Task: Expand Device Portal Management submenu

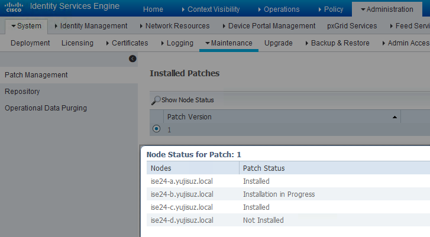Action: 269,26
